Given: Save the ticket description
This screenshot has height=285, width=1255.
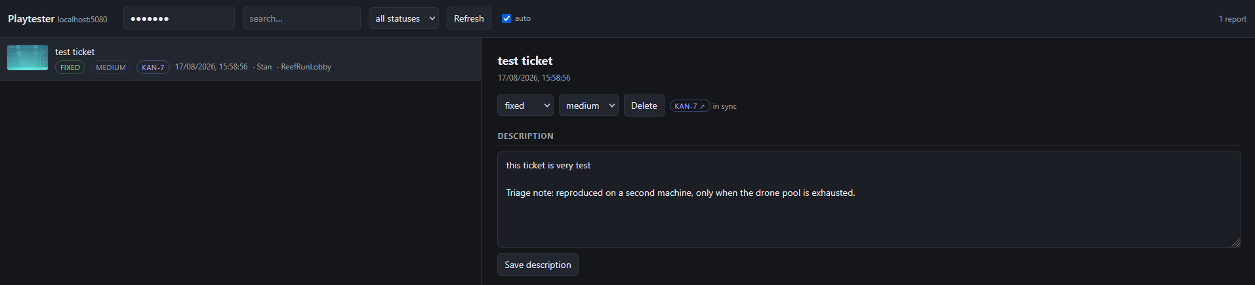Looking at the screenshot, I should [538, 265].
